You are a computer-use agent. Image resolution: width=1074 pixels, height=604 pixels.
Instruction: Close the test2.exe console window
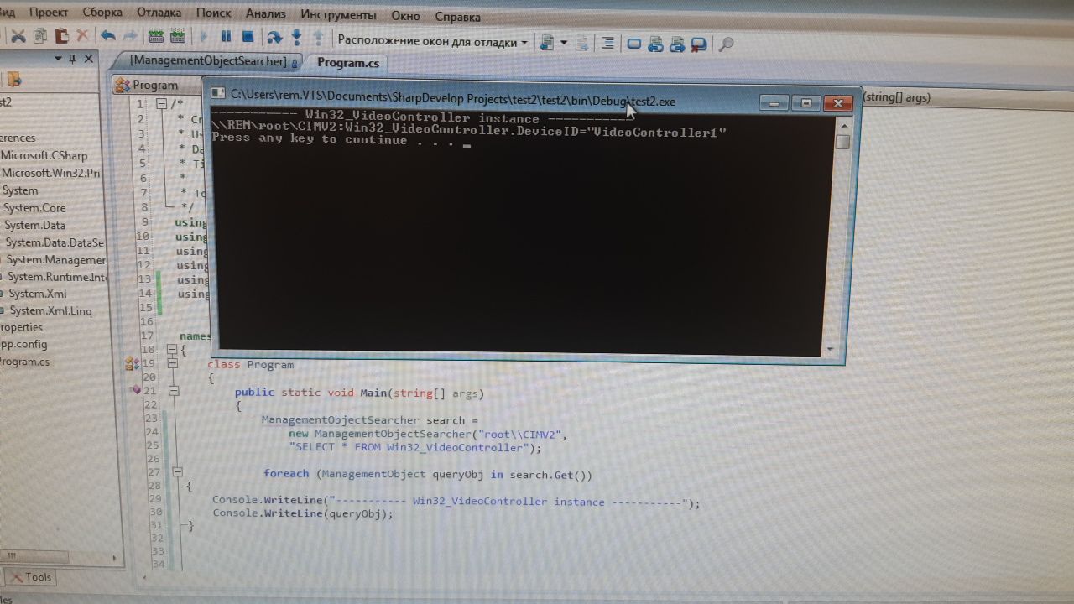(x=837, y=103)
